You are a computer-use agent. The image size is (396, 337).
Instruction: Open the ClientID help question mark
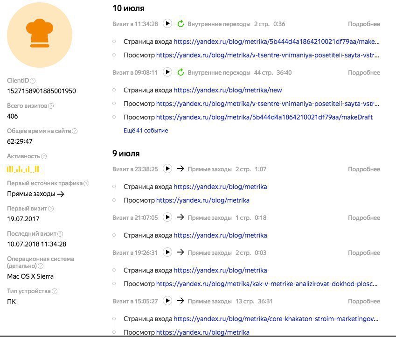coord(33,81)
